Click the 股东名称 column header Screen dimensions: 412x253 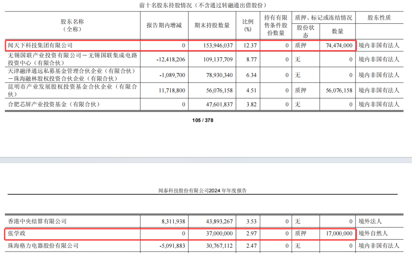pos(72,25)
